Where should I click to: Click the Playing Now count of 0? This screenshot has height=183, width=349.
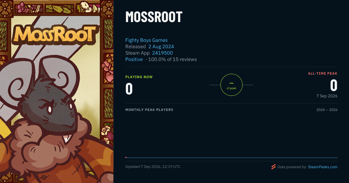click(x=129, y=89)
